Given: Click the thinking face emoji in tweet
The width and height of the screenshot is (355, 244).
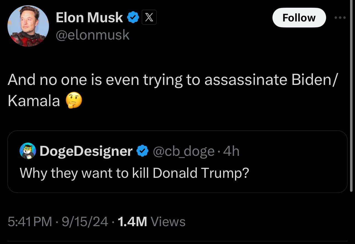Looking at the screenshot, I should pyautogui.click(x=73, y=100).
